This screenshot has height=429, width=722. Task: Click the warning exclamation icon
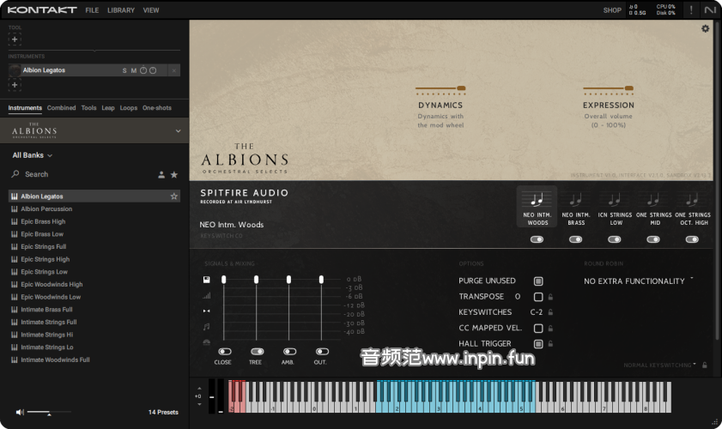pos(691,9)
